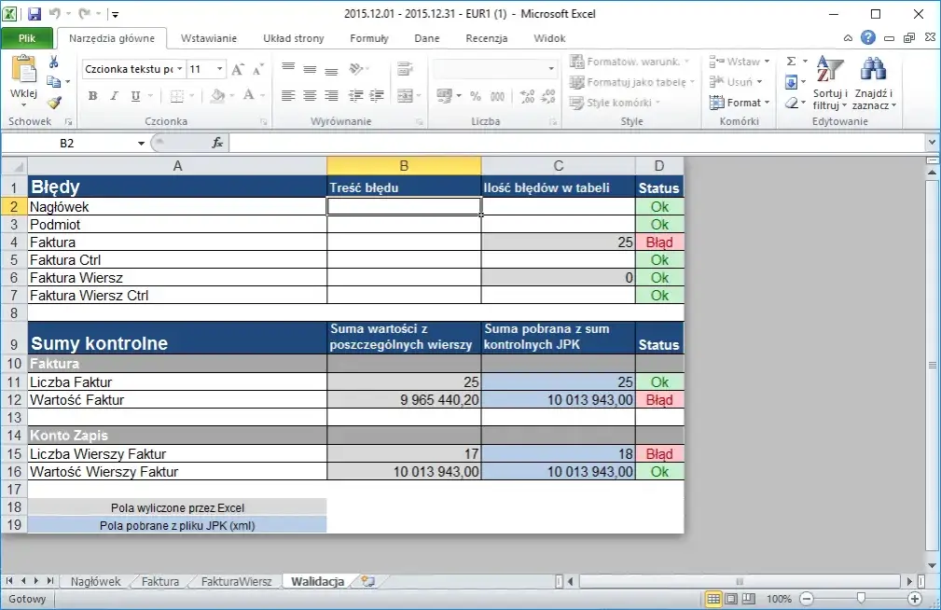Expand the font size dropdown
Image resolution: width=941 pixels, height=610 pixels.
220,69
